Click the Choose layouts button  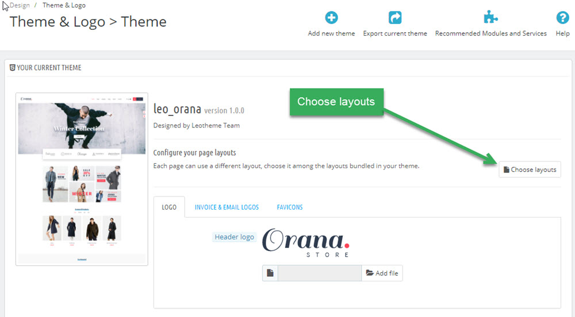tap(530, 169)
